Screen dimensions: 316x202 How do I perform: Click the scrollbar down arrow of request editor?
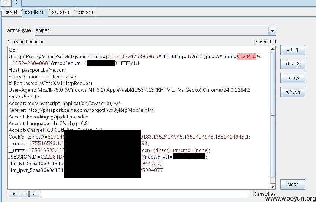pos(273,186)
